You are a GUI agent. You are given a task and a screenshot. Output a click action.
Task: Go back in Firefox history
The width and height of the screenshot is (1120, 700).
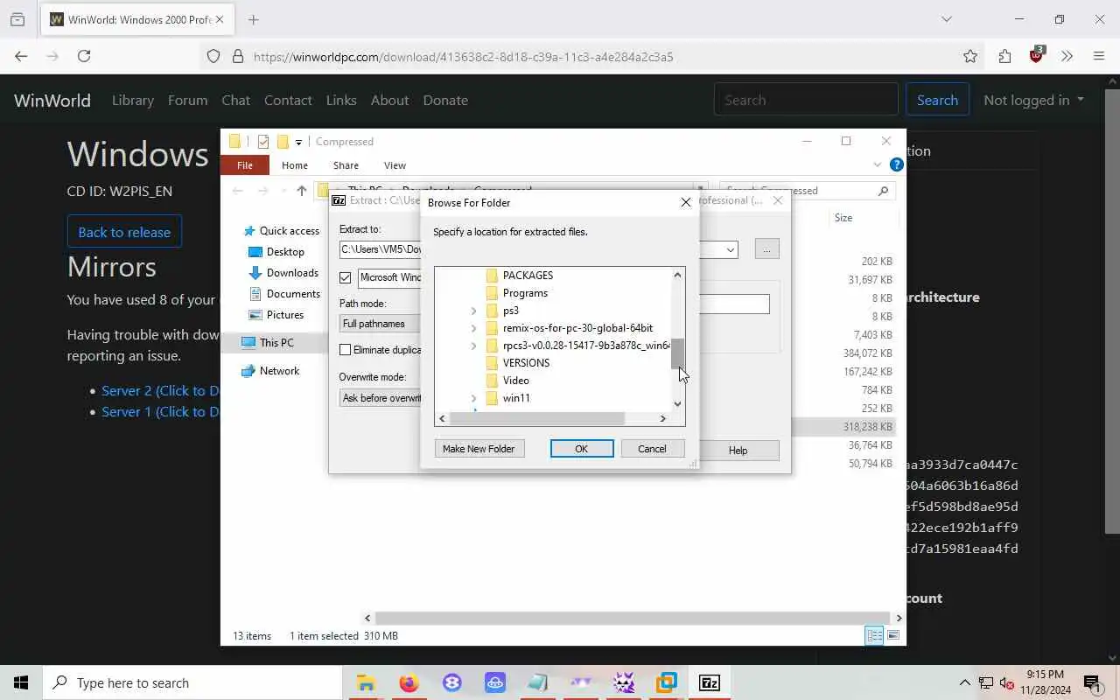pos(21,56)
